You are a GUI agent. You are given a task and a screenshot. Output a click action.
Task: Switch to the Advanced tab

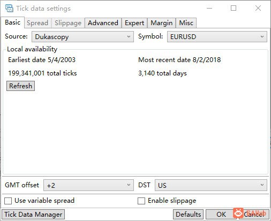pos(103,23)
